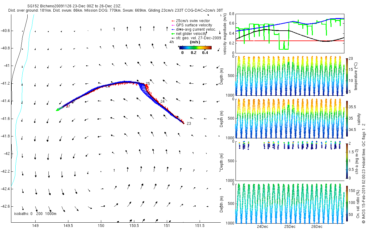Click the Ox. sat. ratio colorbar
The image size is (368, 230).
coord(347,204)
